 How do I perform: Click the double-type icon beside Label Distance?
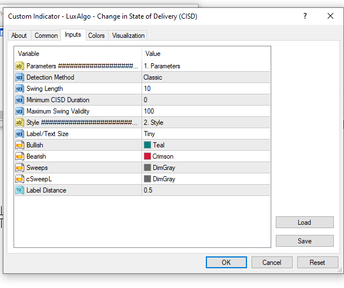point(19,190)
